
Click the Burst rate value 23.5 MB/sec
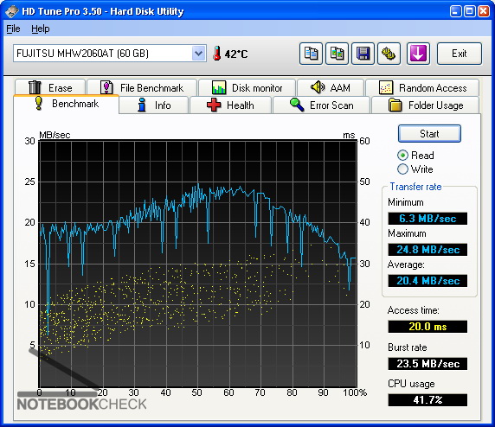(x=427, y=364)
